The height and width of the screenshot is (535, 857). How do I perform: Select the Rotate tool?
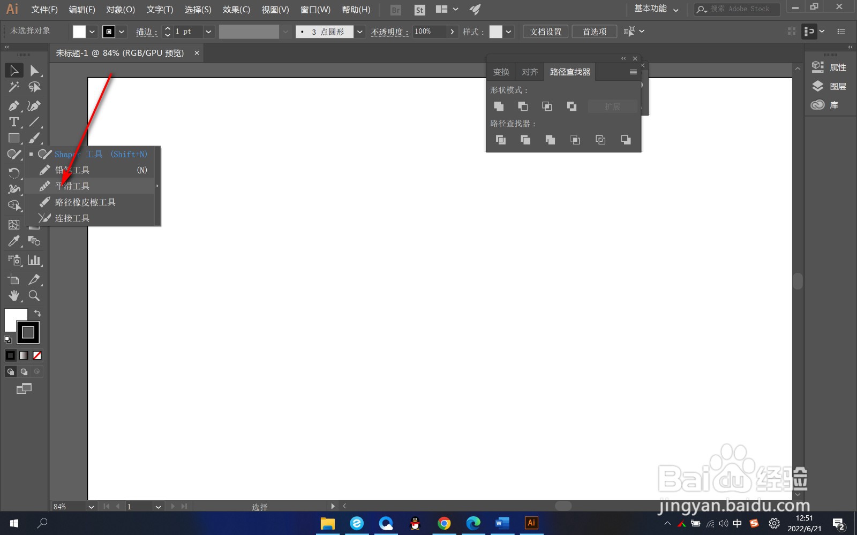[x=14, y=173]
